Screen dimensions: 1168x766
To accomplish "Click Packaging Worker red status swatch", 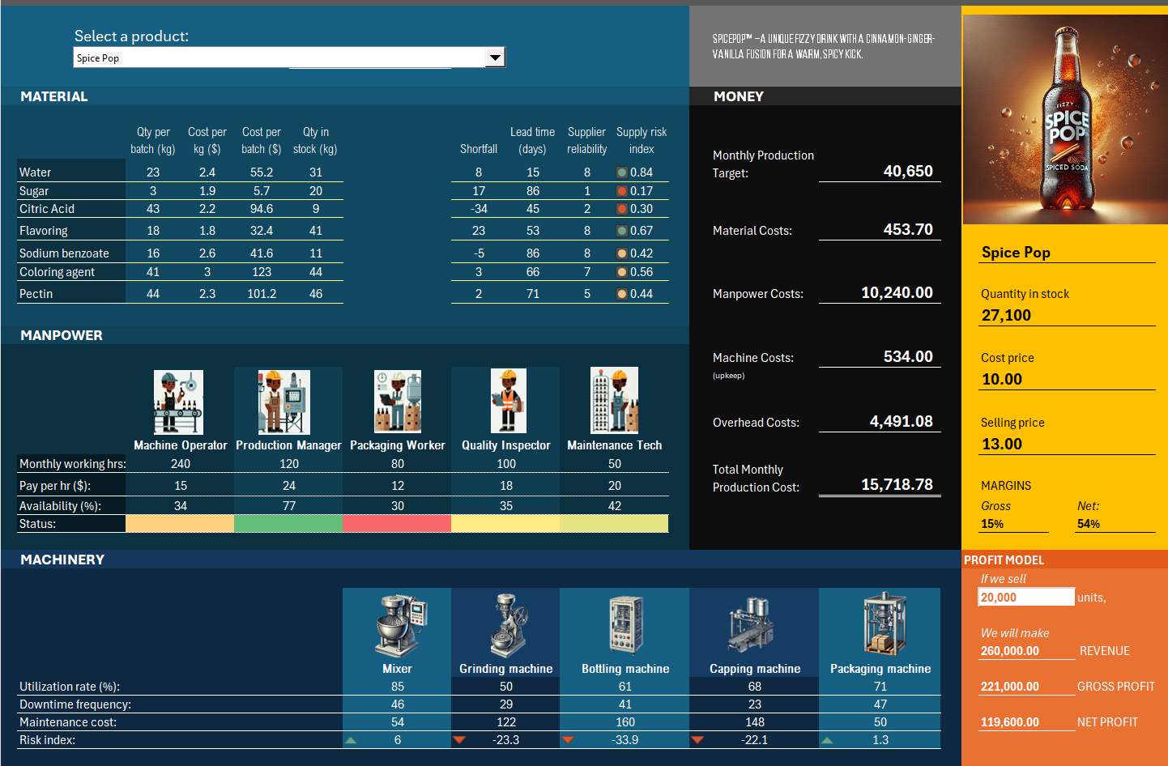I will point(397,524).
